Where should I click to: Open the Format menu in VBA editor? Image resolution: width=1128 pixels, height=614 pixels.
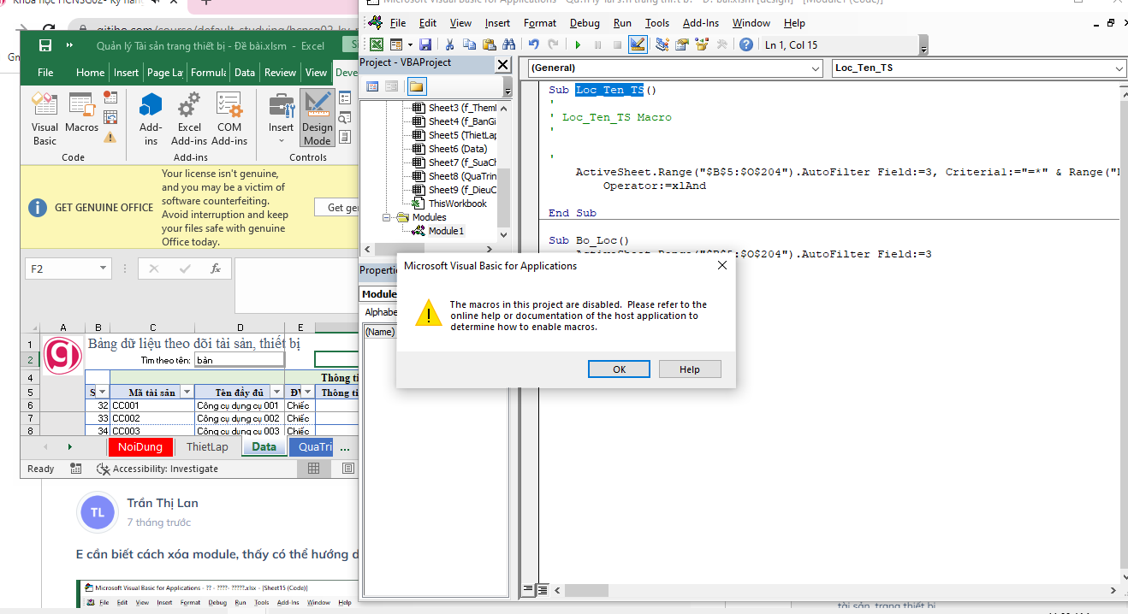(x=540, y=23)
